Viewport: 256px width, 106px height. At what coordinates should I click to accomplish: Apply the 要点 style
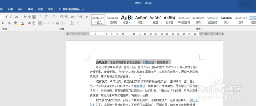click(x=227, y=20)
